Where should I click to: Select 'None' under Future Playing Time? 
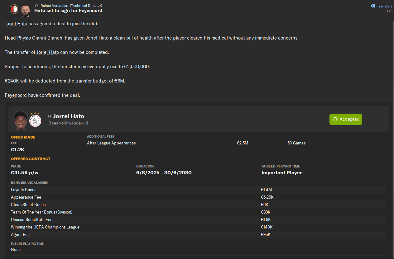(16, 250)
